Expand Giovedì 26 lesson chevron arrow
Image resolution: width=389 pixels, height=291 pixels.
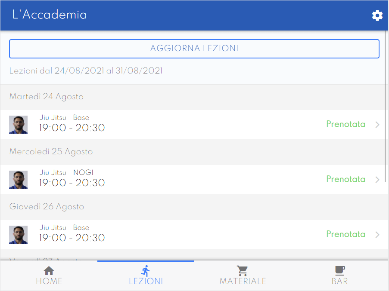coord(377,235)
